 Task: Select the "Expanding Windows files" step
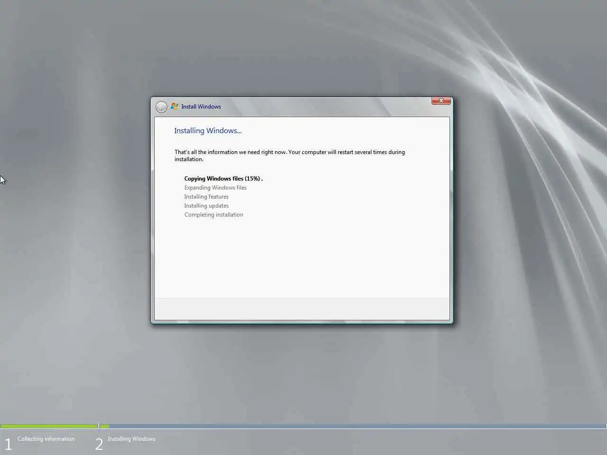coord(215,188)
